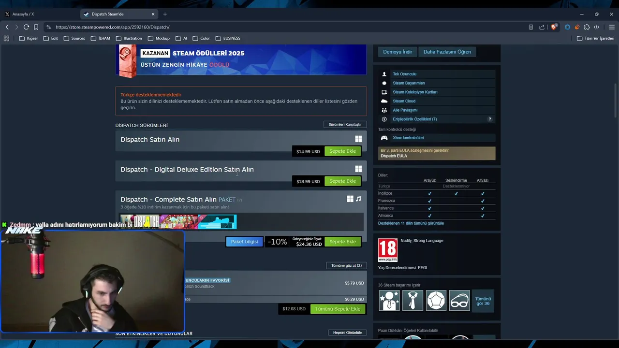Image resolution: width=619 pixels, height=348 pixels.
Task: Click the Sürümleri Karşılaştır button
Action: pyautogui.click(x=345, y=124)
